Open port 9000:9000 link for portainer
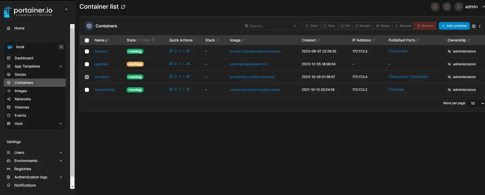This screenshot has height=195, width=485. click(x=398, y=77)
